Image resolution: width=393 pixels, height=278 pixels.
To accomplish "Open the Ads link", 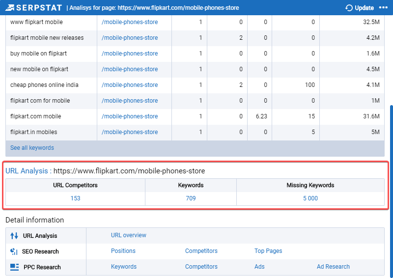I will [259, 267].
